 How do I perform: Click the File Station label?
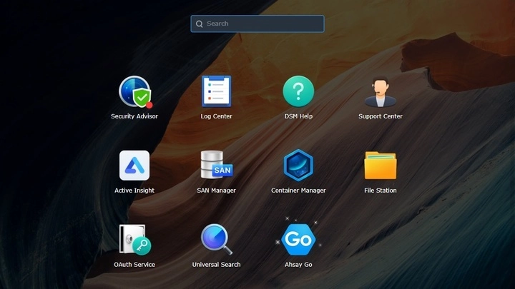coord(381,191)
